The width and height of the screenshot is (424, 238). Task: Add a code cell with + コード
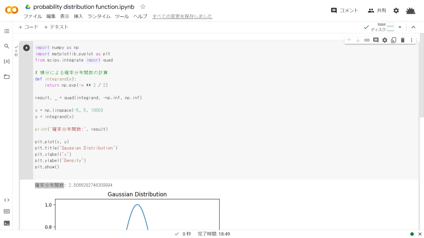(x=28, y=27)
